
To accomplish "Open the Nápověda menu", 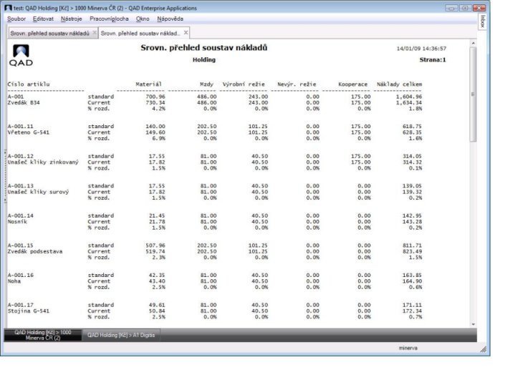I will [x=170, y=19].
